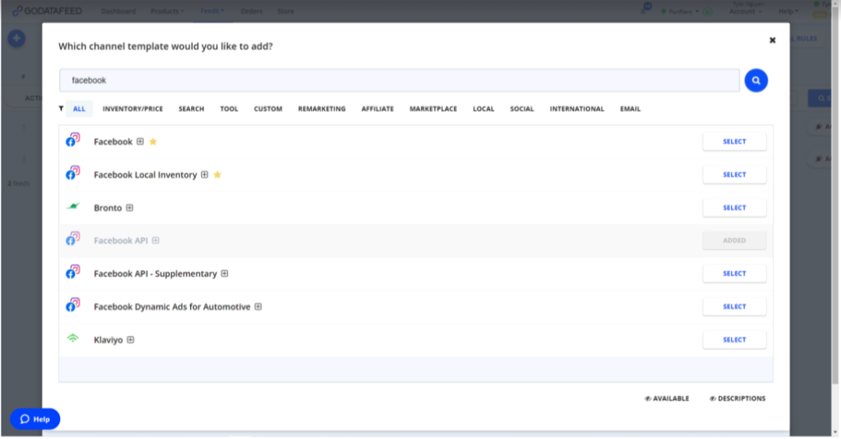Select the AFFILIATE filter tab
Screen dimensions: 841x439
[377, 109]
